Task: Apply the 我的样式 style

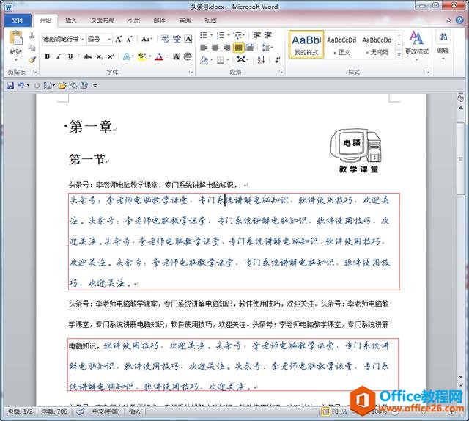Action: (306, 44)
